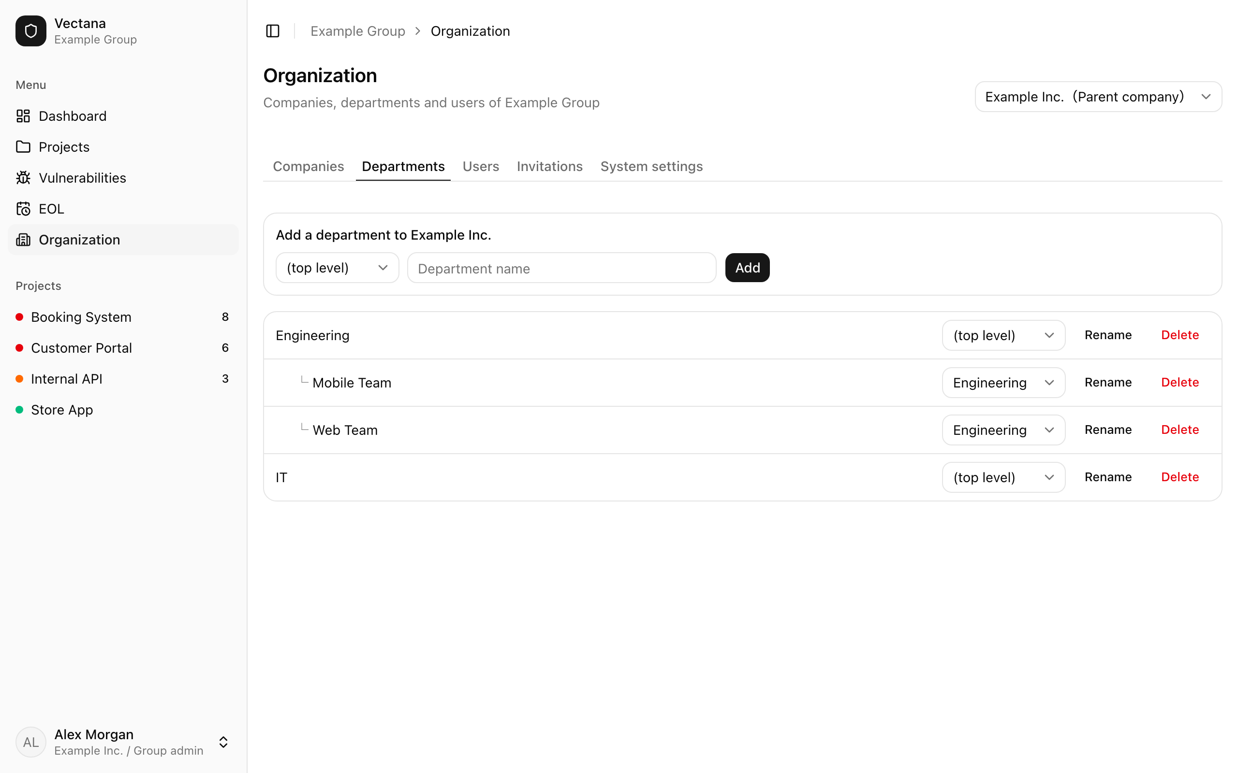Delete the Engineering department
This screenshot has height=773, width=1238.
pyautogui.click(x=1179, y=335)
